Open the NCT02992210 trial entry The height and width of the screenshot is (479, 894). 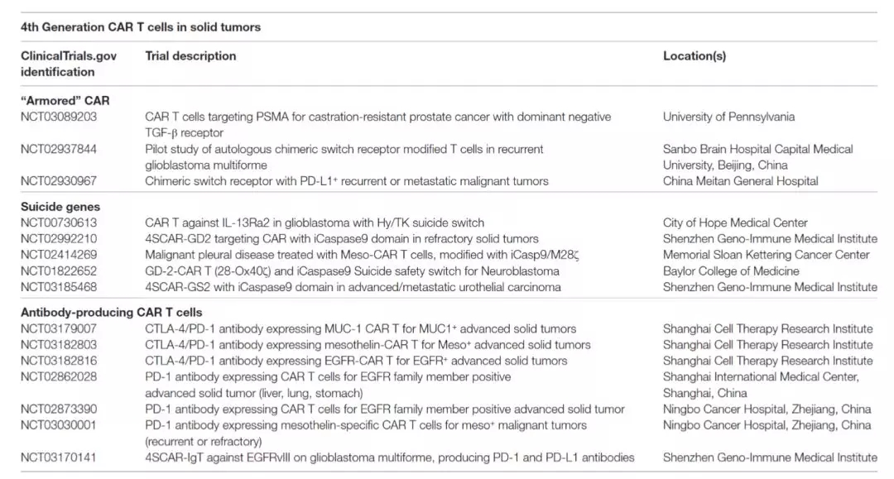tap(59, 239)
